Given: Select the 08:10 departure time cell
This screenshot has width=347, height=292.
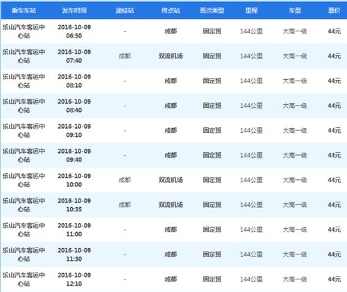Looking at the screenshot, I should 74,81.
